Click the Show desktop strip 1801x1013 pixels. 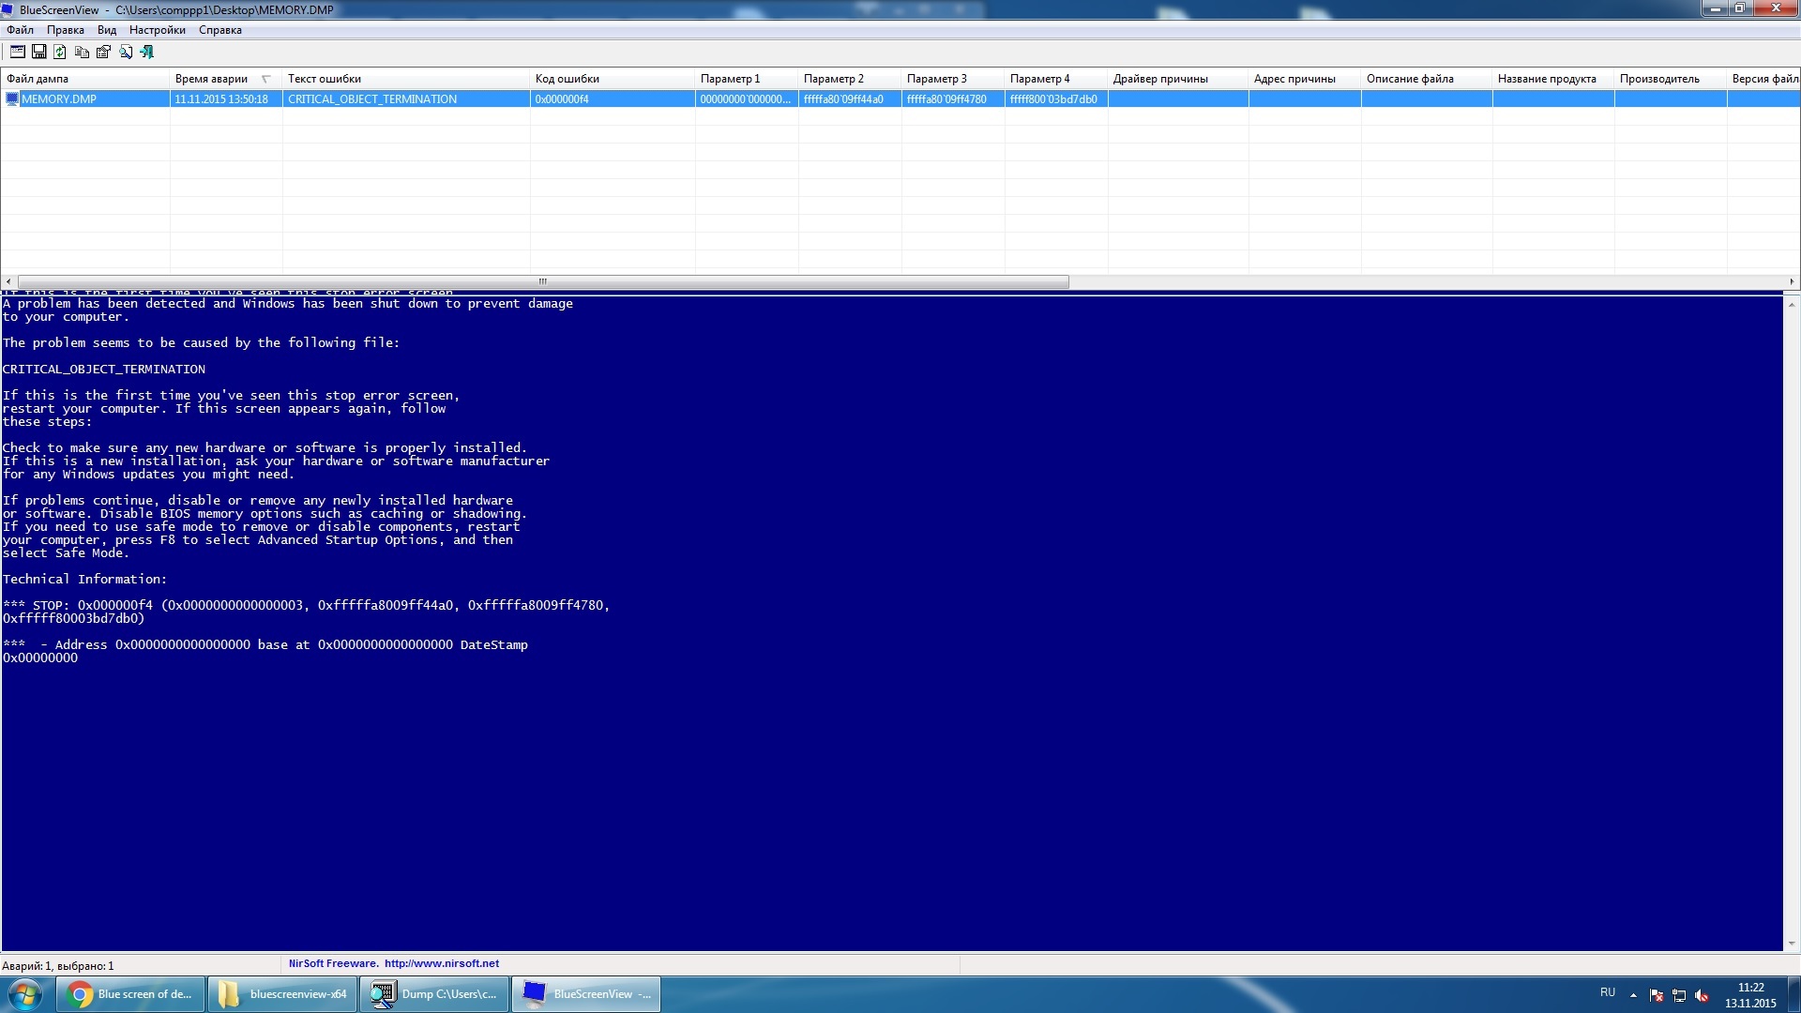pyautogui.click(x=1793, y=994)
